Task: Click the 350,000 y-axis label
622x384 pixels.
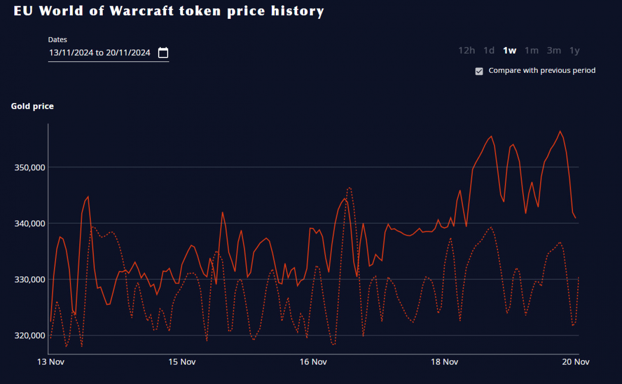Action: (x=30, y=168)
